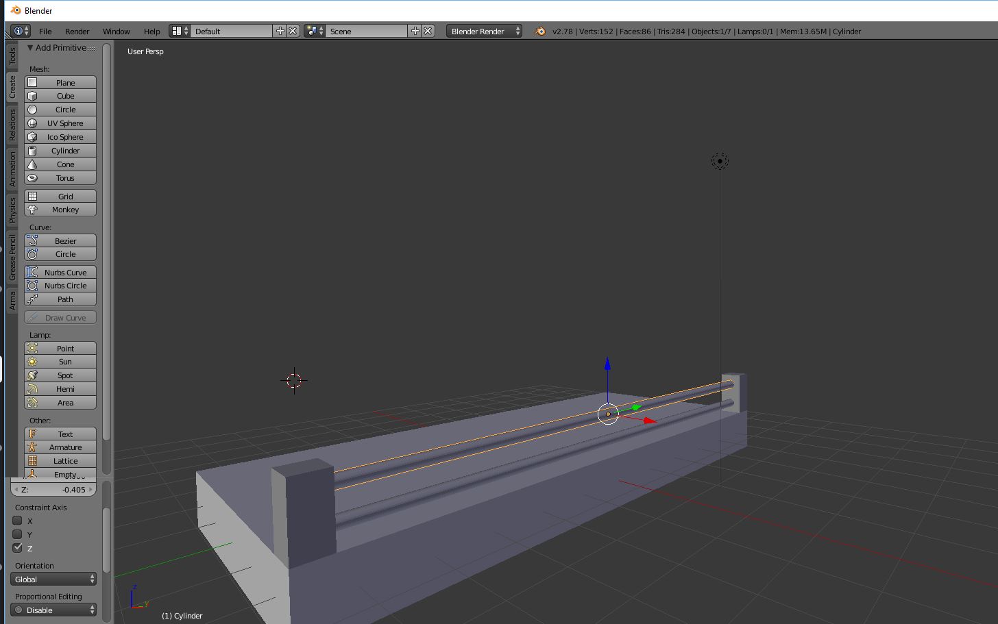Collapse the Add Primitive panel

click(x=30, y=48)
